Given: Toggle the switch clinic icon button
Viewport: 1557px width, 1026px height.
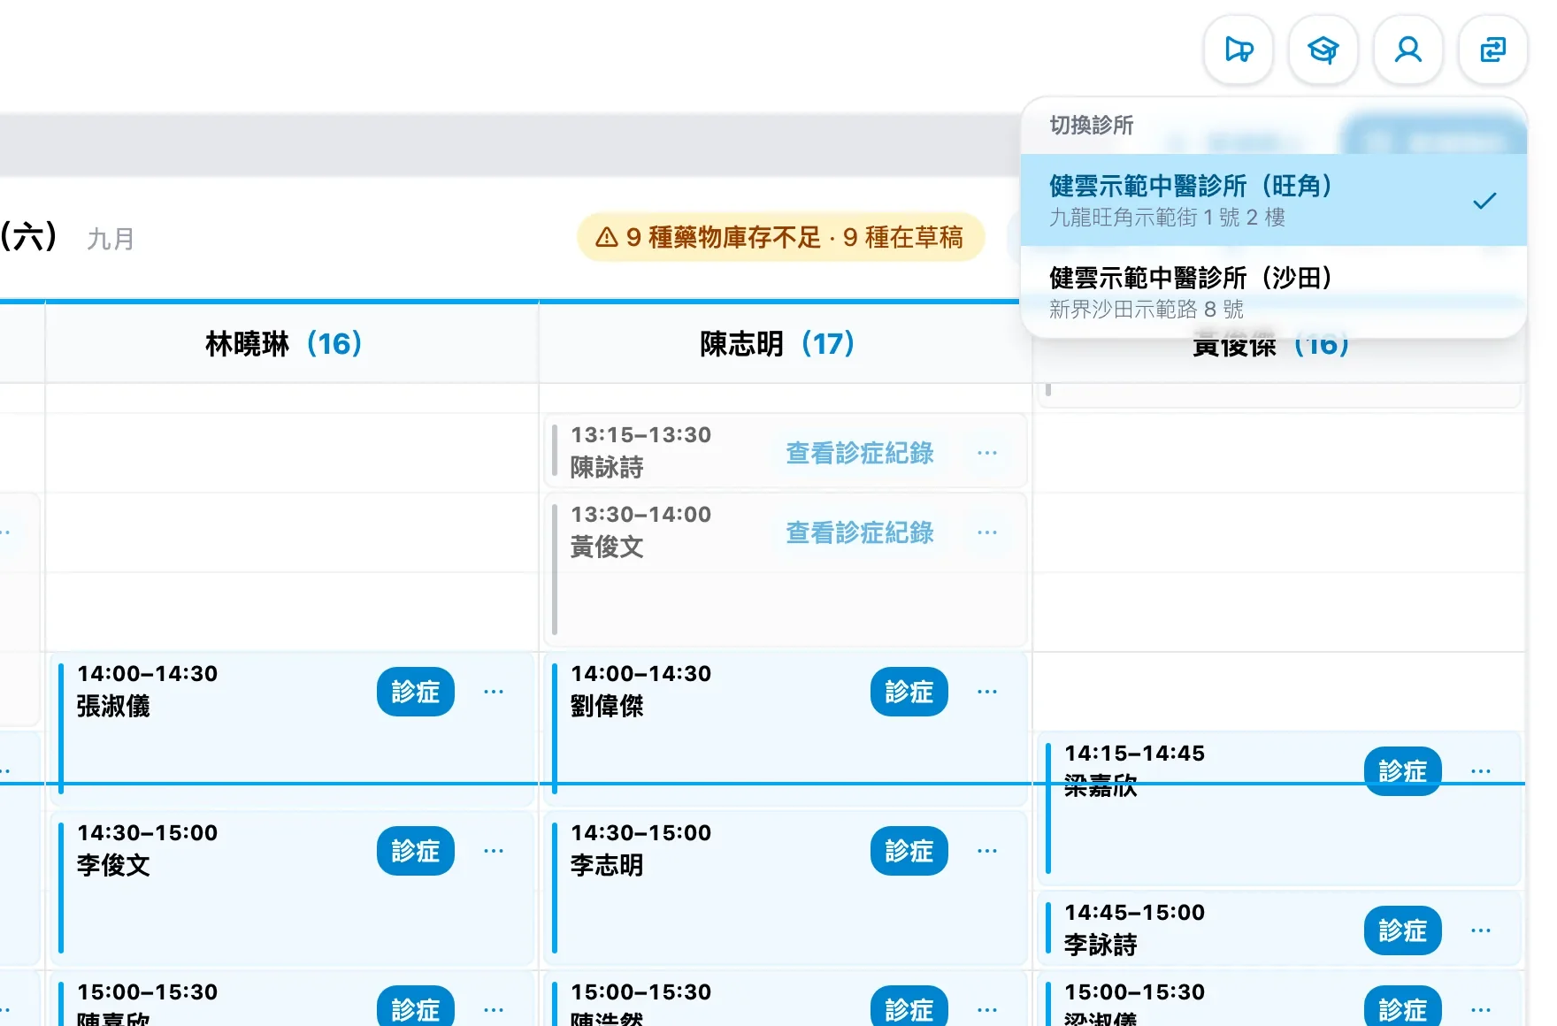Looking at the screenshot, I should 1493,50.
